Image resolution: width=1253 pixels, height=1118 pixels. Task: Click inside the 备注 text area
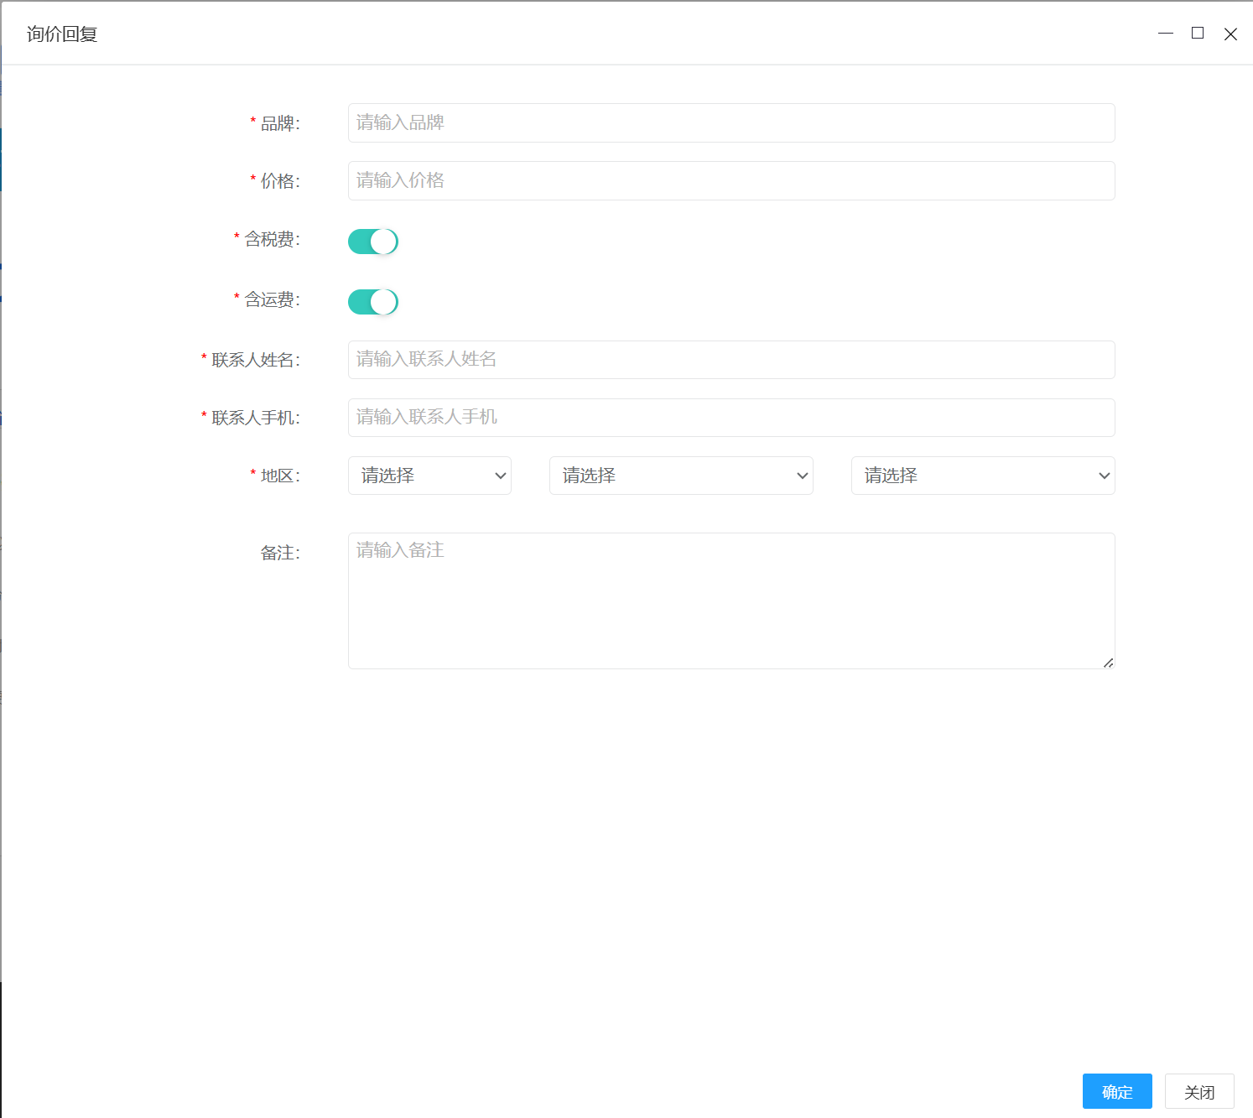(731, 601)
